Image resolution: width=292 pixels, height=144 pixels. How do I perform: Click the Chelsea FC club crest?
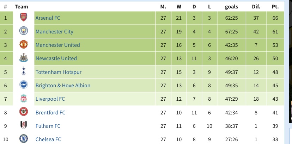point(24,139)
